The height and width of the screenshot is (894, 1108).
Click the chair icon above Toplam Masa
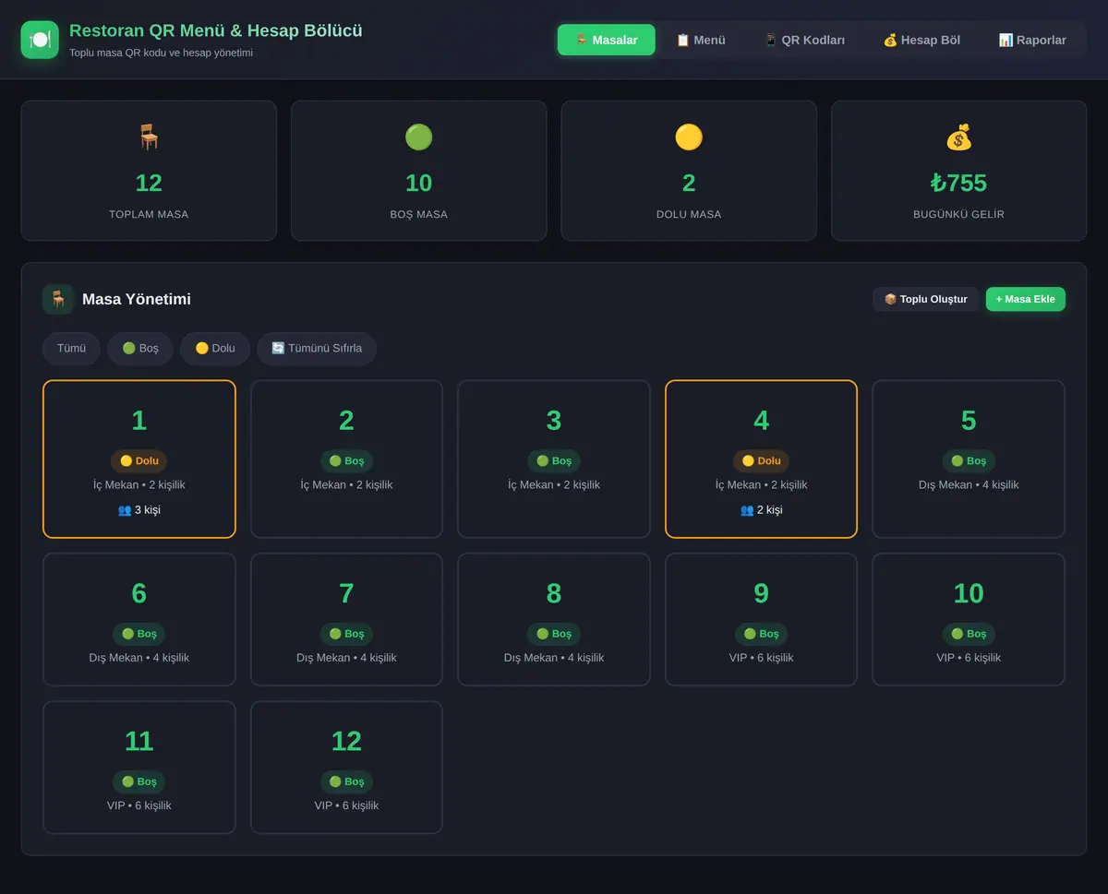pos(149,137)
